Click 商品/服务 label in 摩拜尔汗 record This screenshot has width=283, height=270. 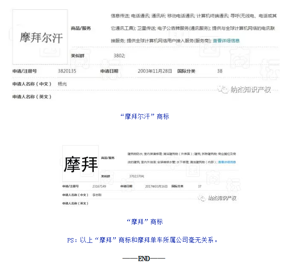pyautogui.click(x=81, y=28)
